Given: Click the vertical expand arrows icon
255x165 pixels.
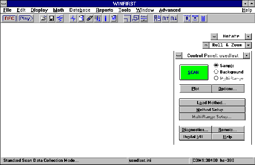Looking at the screenshot, I should click(187, 18).
